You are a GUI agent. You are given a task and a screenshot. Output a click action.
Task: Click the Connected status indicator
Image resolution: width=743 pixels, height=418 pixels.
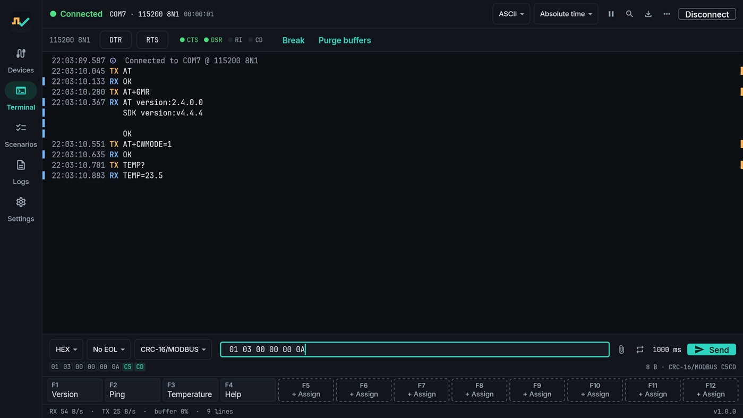pyautogui.click(x=76, y=14)
